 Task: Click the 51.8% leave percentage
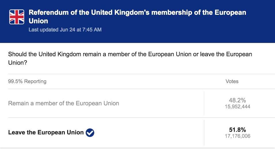click(237, 130)
